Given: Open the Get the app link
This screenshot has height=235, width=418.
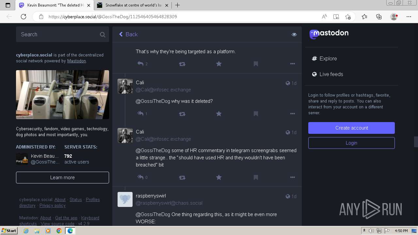Looking at the screenshot, I should [x=66, y=218].
